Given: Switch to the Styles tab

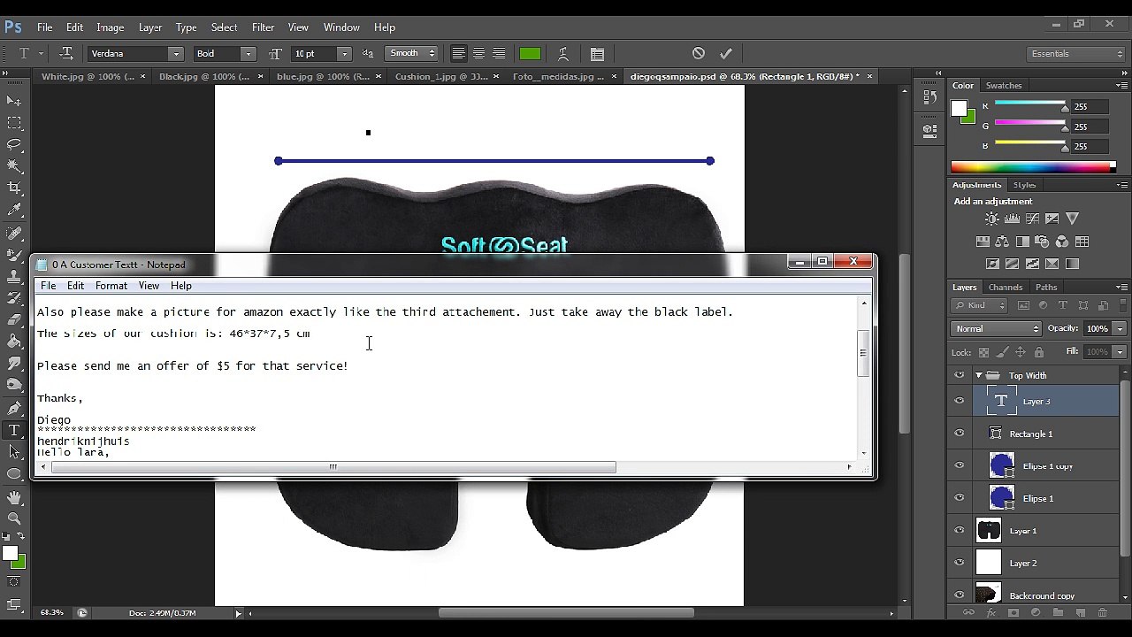Looking at the screenshot, I should (x=1024, y=185).
